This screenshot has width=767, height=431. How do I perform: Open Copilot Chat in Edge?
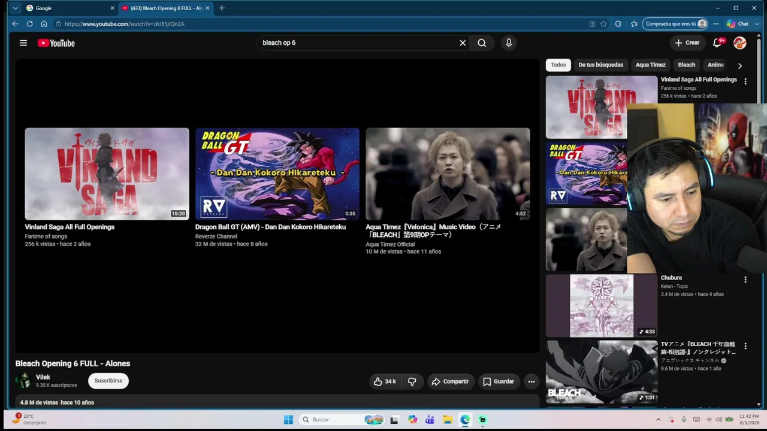(x=738, y=24)
